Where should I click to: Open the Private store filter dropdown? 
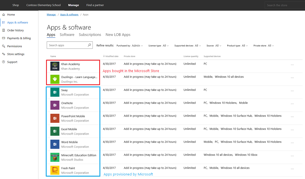coord(271,46)
